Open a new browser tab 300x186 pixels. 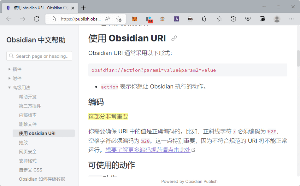click(83, 8)
